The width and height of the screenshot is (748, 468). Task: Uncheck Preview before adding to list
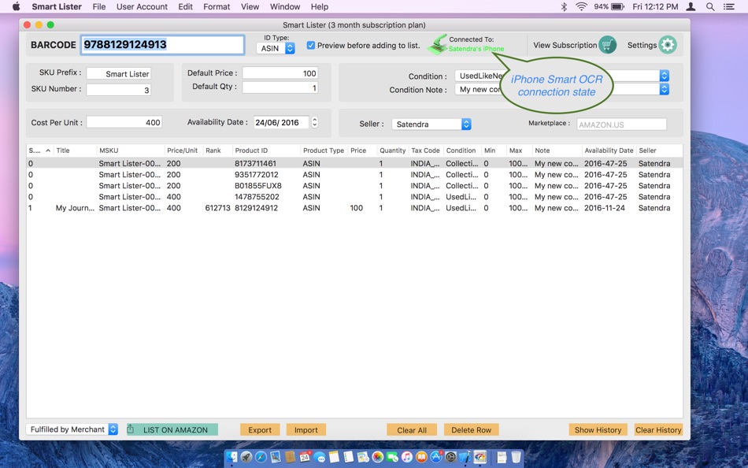[310, 46]
